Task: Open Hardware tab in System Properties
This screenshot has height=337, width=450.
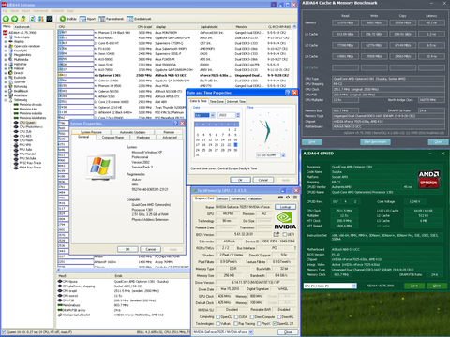Action: tap(143, 138)
